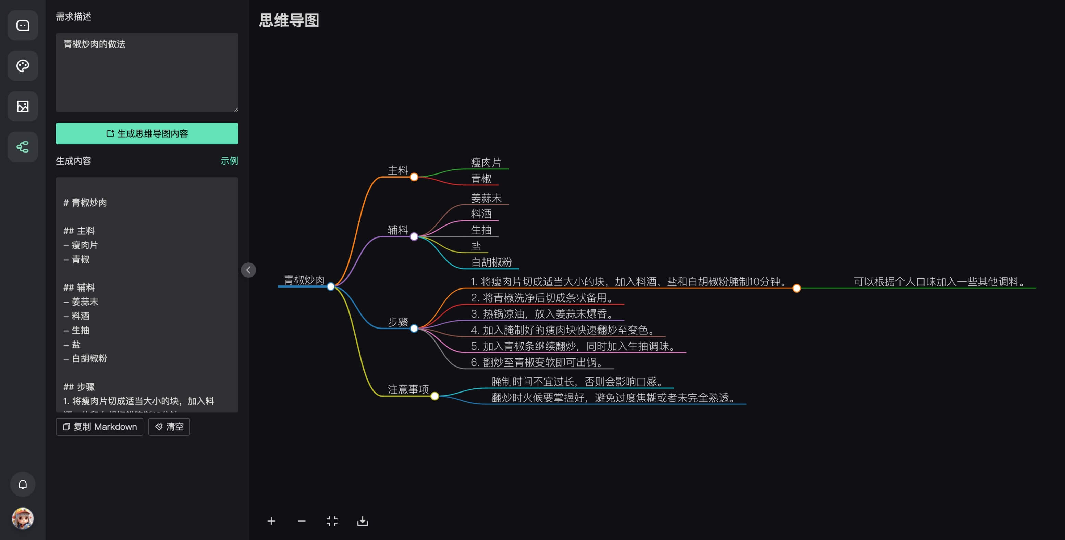Zoom in with the plus icon

click(x=271, y=521)
